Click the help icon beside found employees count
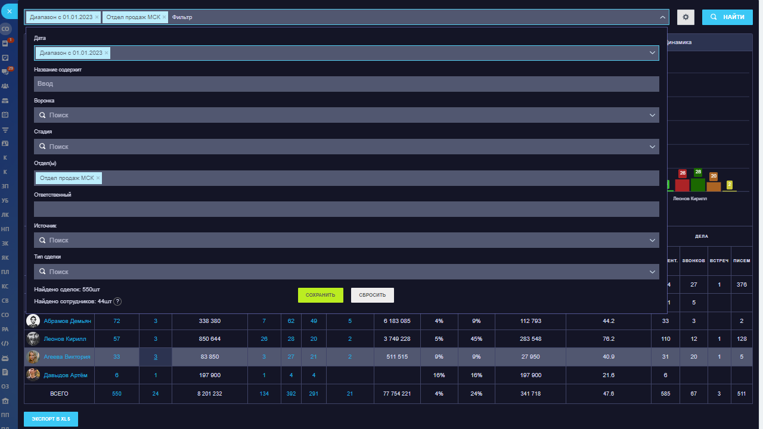763x429 pixels. (x=117, y=301)
